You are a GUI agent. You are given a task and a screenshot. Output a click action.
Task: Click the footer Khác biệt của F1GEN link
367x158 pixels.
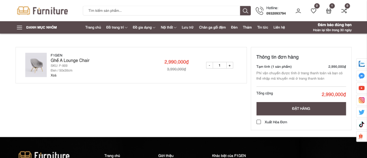pyautogui.click(x=229, y=156)
